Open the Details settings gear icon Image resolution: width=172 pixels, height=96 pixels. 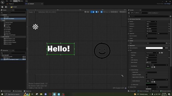tap(170, 16)
